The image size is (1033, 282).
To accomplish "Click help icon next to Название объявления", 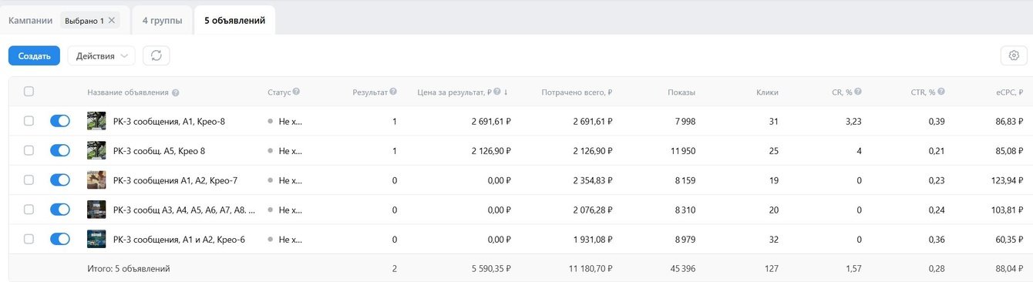I will 176,92.
